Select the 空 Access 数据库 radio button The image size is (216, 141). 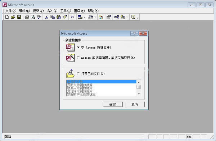[78, 47]
